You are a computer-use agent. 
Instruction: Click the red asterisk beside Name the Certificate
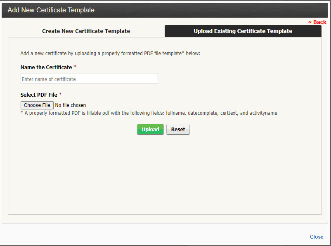(x=75, y=67)
